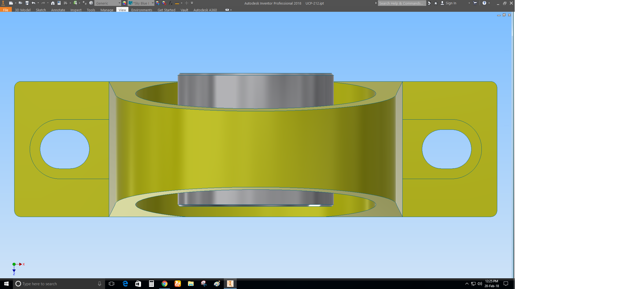Click the orange File button
The width and height of the screenshot is (627, 289).
[6, 10]
